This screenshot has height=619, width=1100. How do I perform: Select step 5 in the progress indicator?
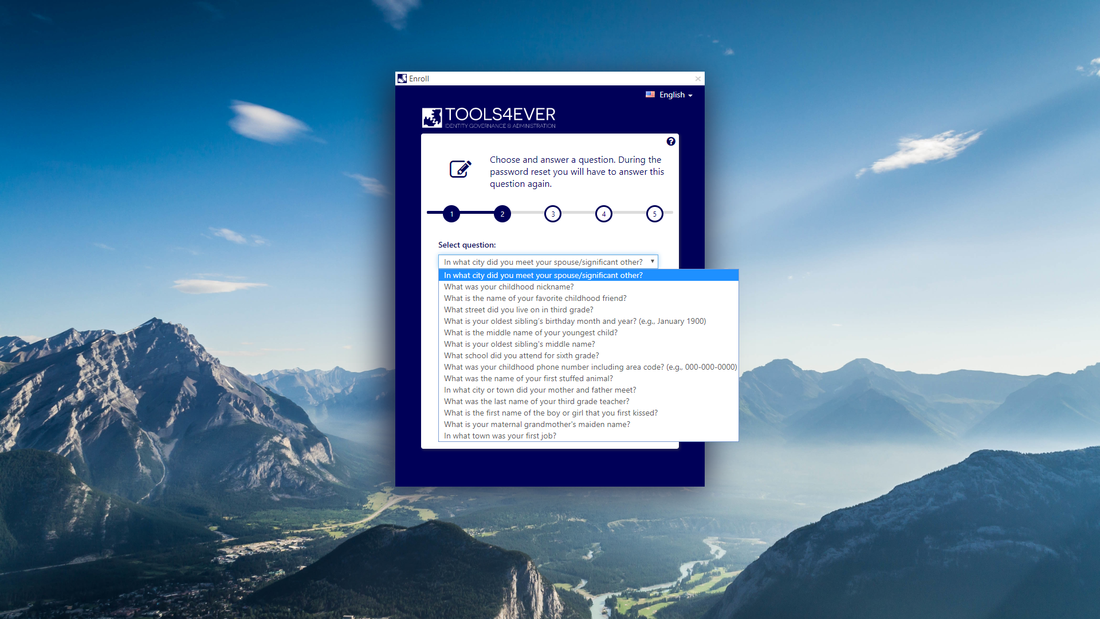[654, 214]
